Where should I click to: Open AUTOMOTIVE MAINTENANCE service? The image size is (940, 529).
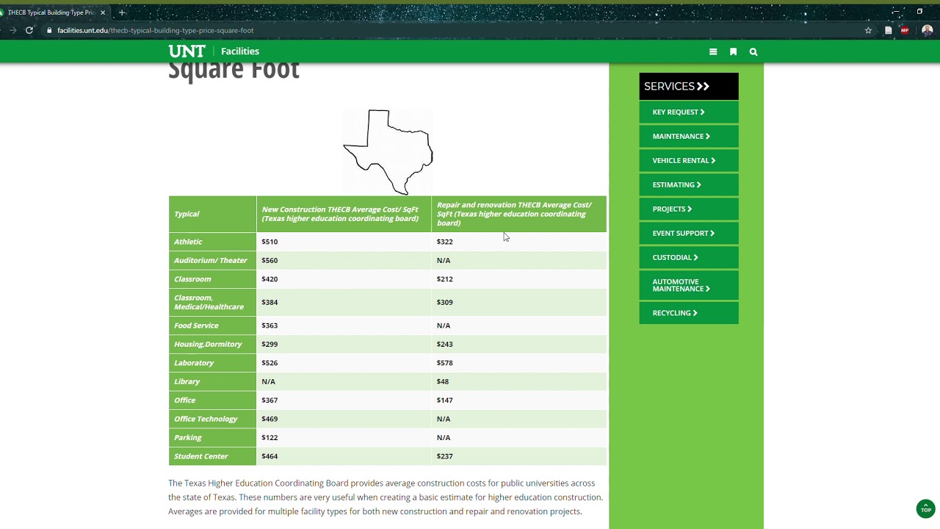[x=689, y=285]
